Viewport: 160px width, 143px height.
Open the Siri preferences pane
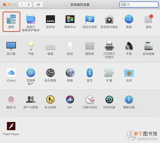[x=70, y=102]
